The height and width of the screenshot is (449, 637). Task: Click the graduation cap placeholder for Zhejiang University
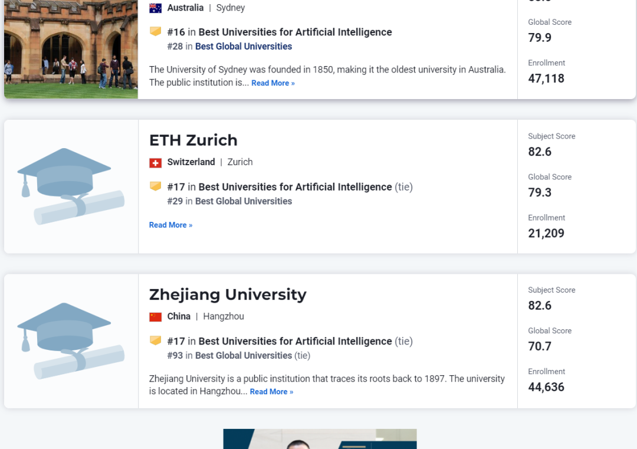coord(70,340)
